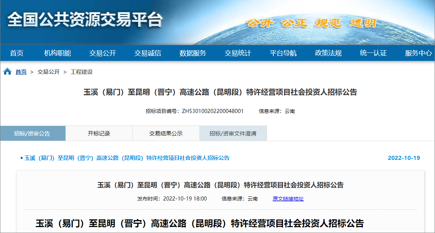435x233 pixels.
Task: Click 交易公开 breadcrumb link
Action: pyautogui.click(x=48, y=72)
